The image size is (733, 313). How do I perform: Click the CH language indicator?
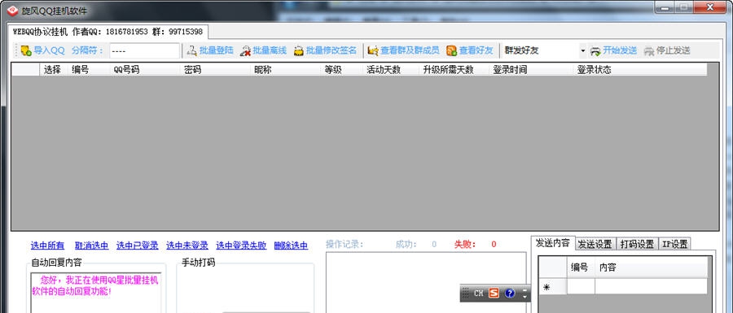click(478, 293)
